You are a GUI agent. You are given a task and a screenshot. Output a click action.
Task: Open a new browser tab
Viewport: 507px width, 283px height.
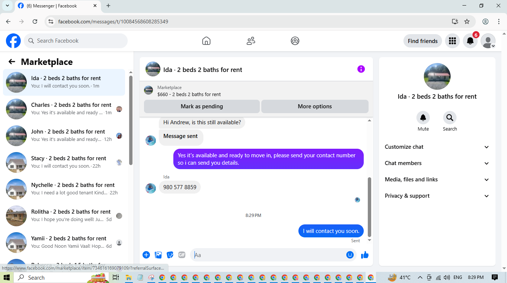pyautogui.click(x=108, y=6)
